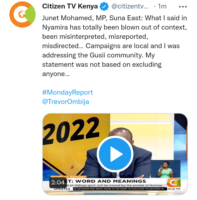This screenshot has width=197, height=200.
Task: Click the WORD AND MEANINGS video headline
Action: point(110,181)
